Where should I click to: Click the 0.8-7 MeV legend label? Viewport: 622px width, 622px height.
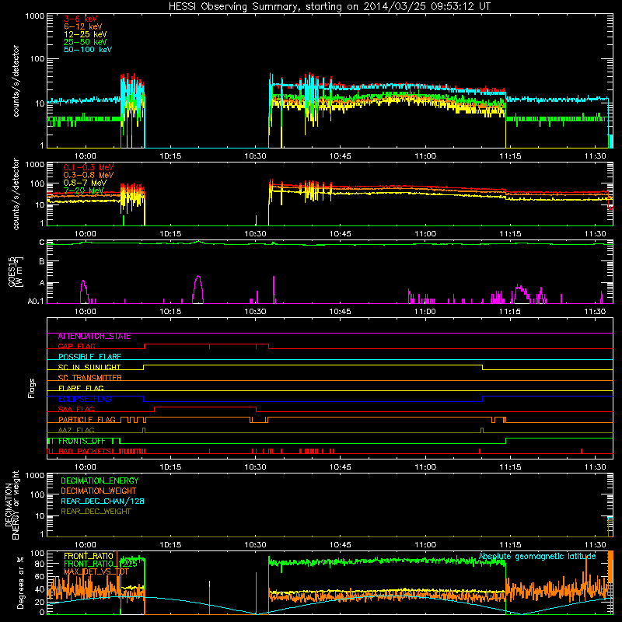pos(85,183)
